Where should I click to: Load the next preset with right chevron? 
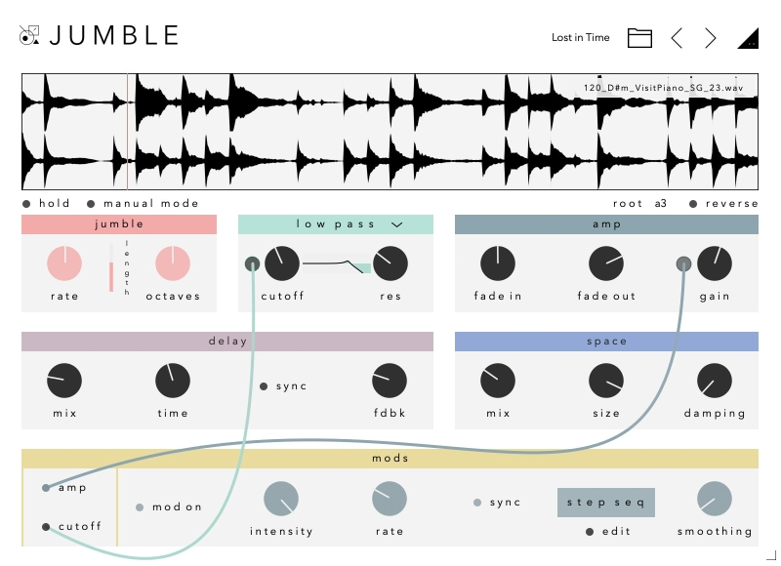coord(710,37)
